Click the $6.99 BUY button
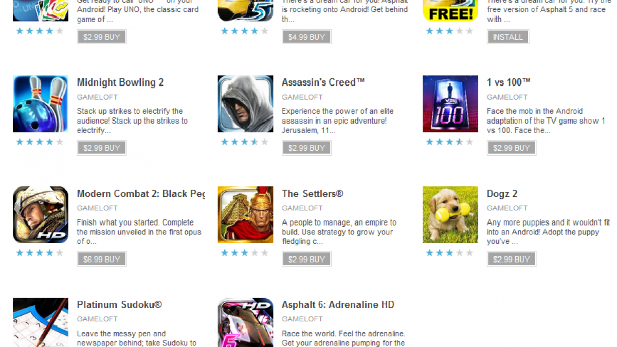 pyautogui.click(x=101, y=259)
